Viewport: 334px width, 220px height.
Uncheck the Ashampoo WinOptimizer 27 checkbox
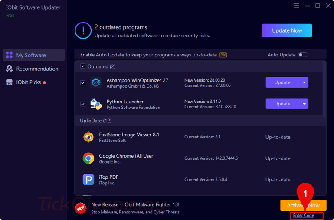coord(83,83)
